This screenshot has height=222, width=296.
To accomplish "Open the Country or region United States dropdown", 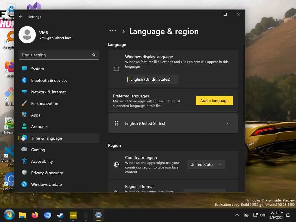I will 206,164.
